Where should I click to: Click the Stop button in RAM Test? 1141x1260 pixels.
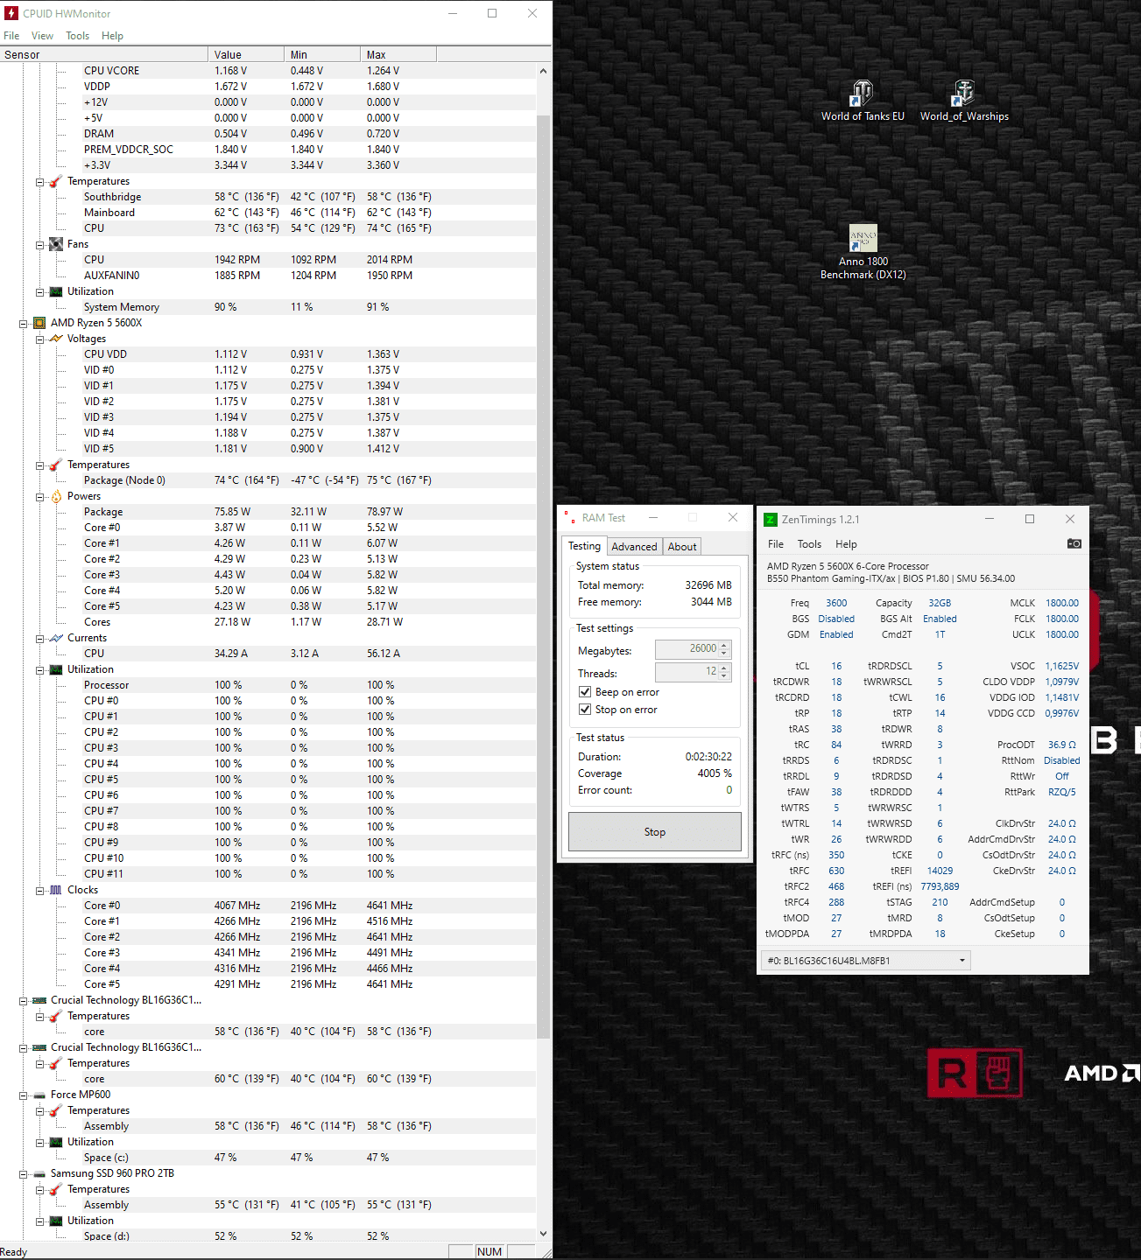pyautogui.click(x=655, y=831)
